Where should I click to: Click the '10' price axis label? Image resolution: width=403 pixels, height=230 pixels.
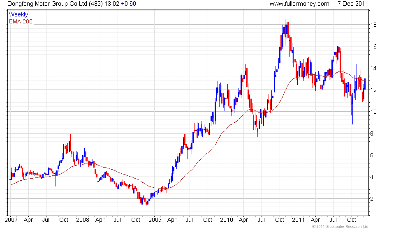373,112
